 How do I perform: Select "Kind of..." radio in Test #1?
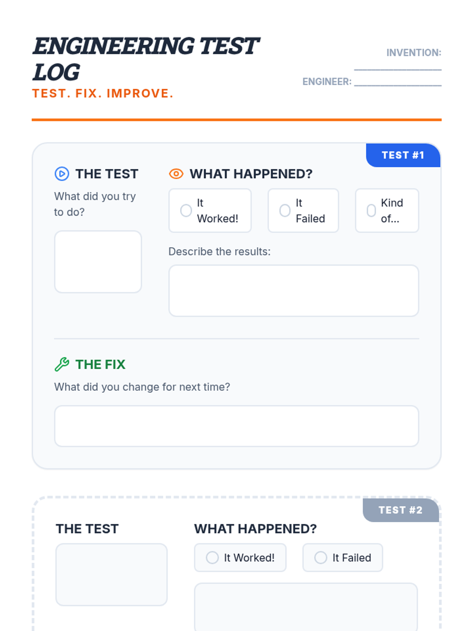point(371,211)
